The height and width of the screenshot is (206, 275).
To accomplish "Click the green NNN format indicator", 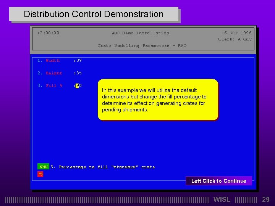I will click(43, 167).
